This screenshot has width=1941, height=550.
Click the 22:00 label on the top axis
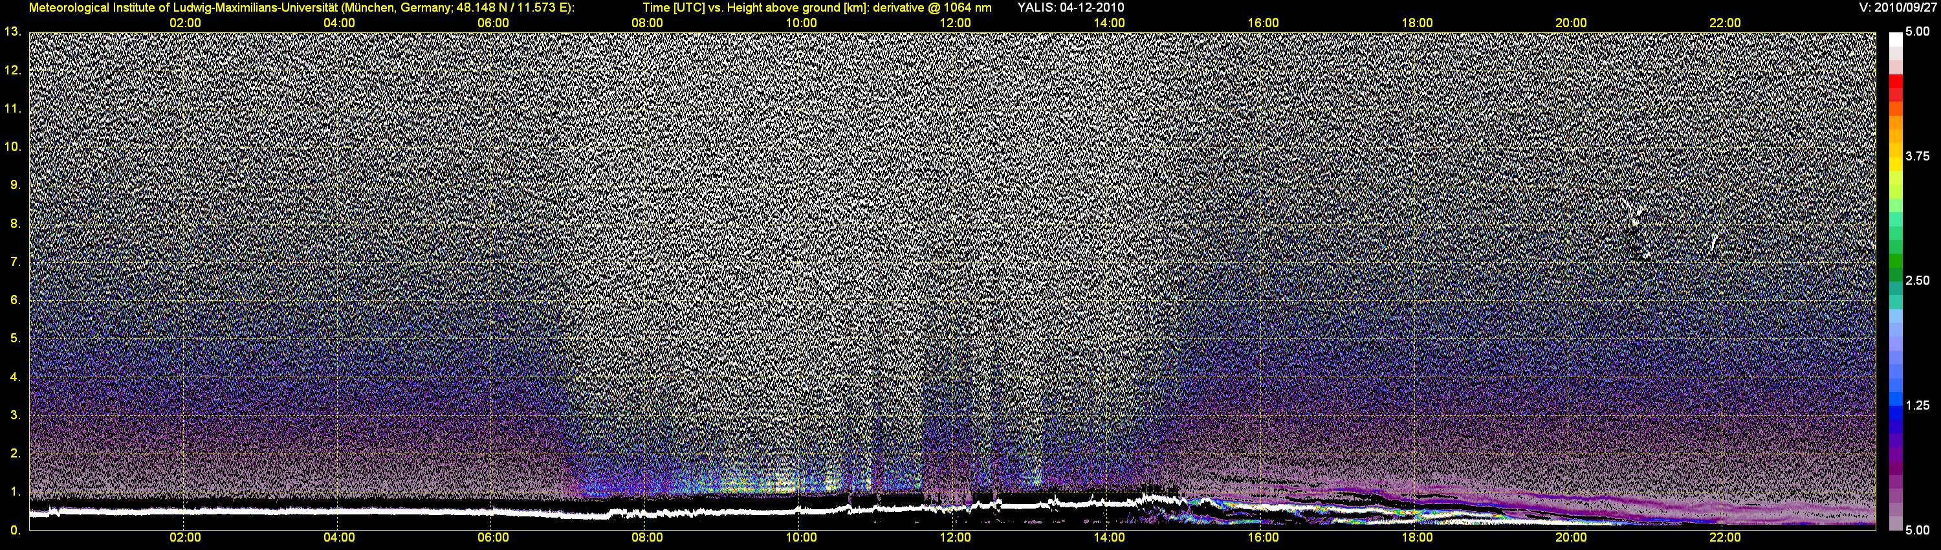point(1725,23)
